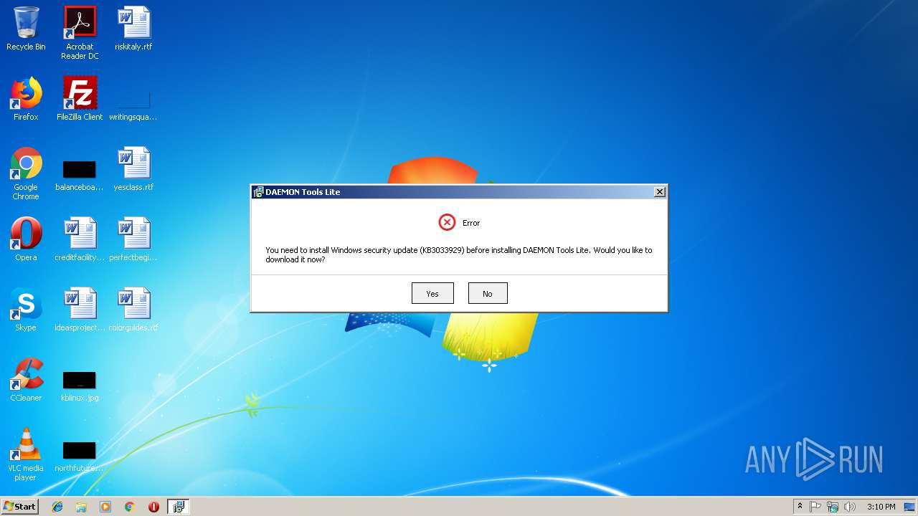Select DAEMON Tools installer taskbar button

tap(179, 507)
